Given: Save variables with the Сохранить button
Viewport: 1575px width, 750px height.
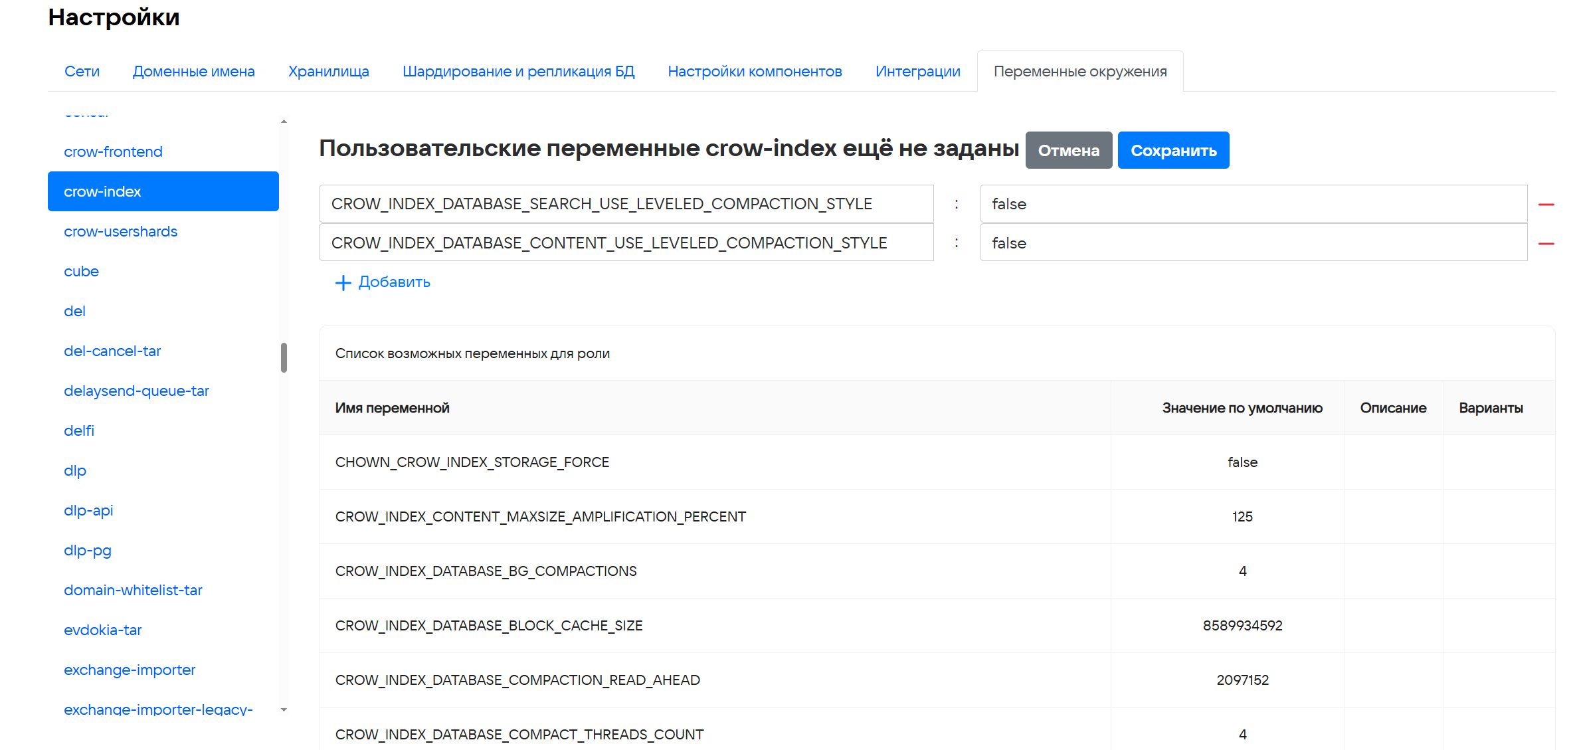Looking at the screenshot, I should [x=1173, y=151].
